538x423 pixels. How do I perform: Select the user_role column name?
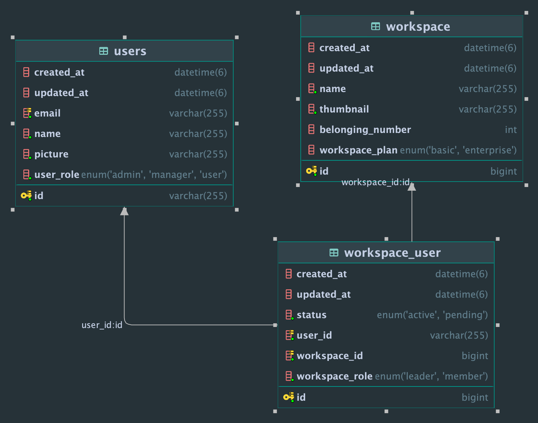click(57, 175)
